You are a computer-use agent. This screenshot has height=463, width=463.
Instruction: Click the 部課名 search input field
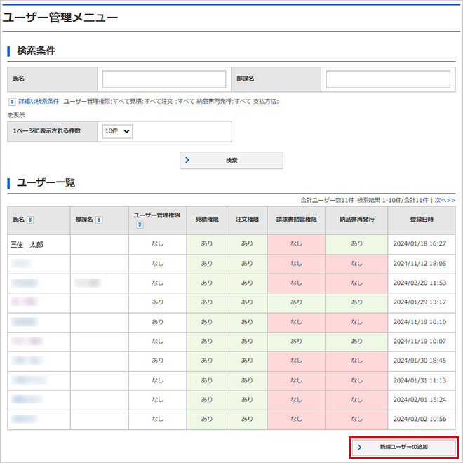[388, 79]
